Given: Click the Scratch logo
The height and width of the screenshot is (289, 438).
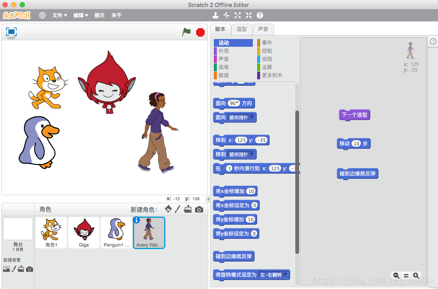Looking at the screenshot, I should 16,15.
